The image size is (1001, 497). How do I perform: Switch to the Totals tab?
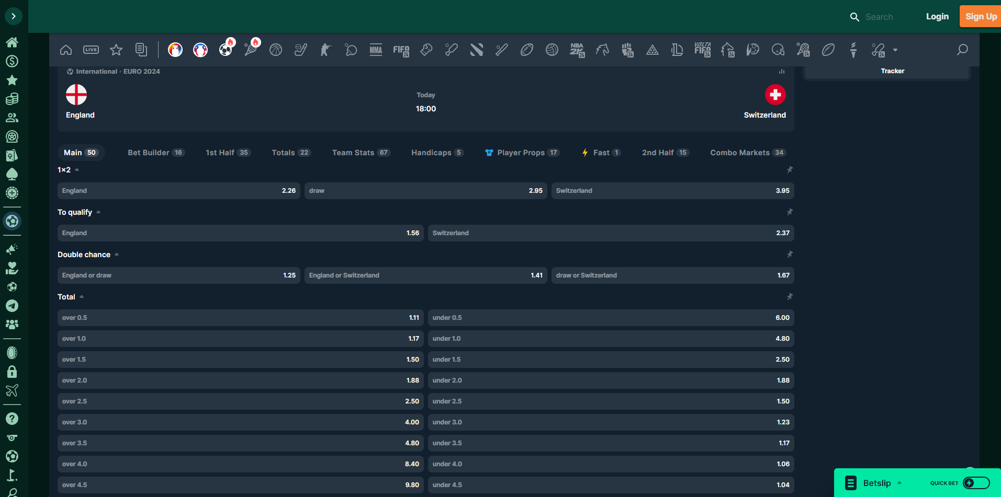291,153
